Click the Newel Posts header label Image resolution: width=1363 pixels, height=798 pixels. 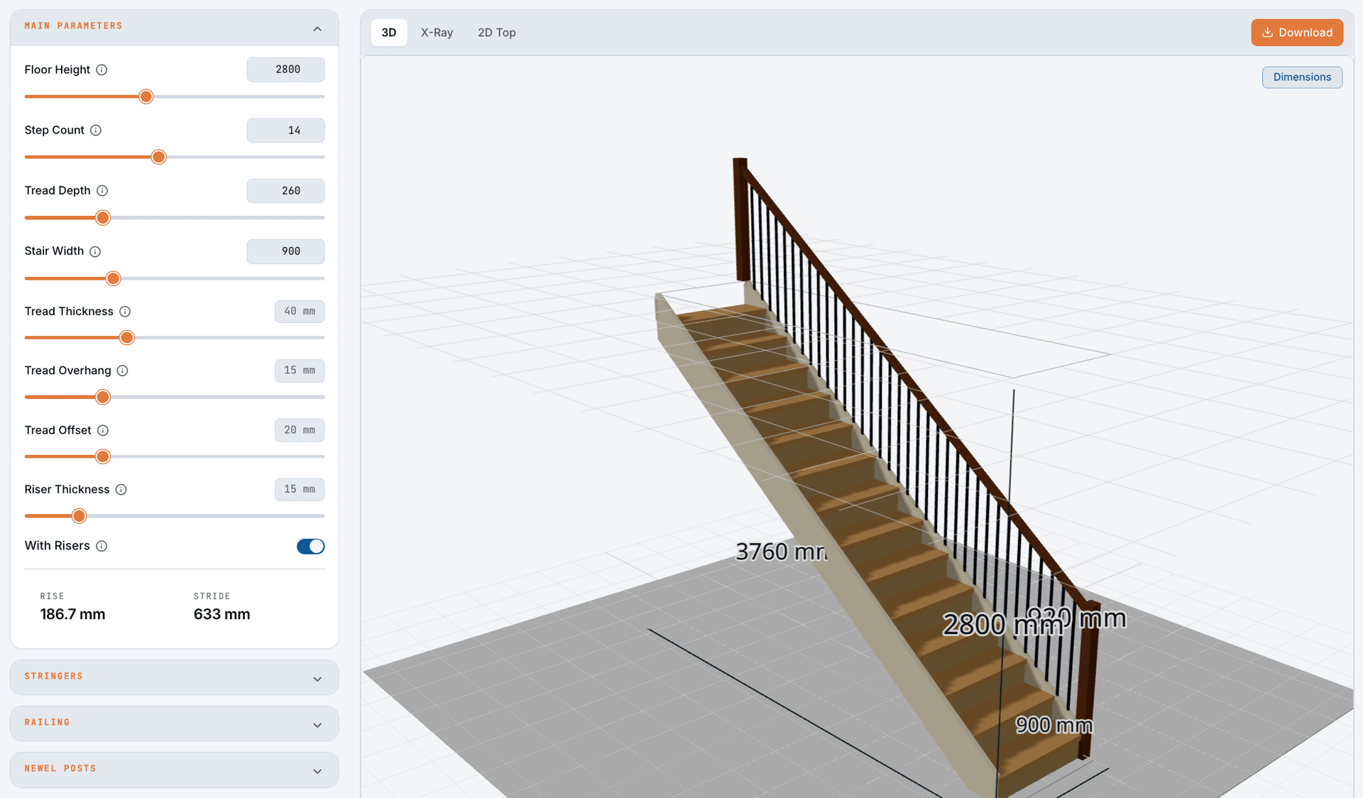[x=60, y=769]
